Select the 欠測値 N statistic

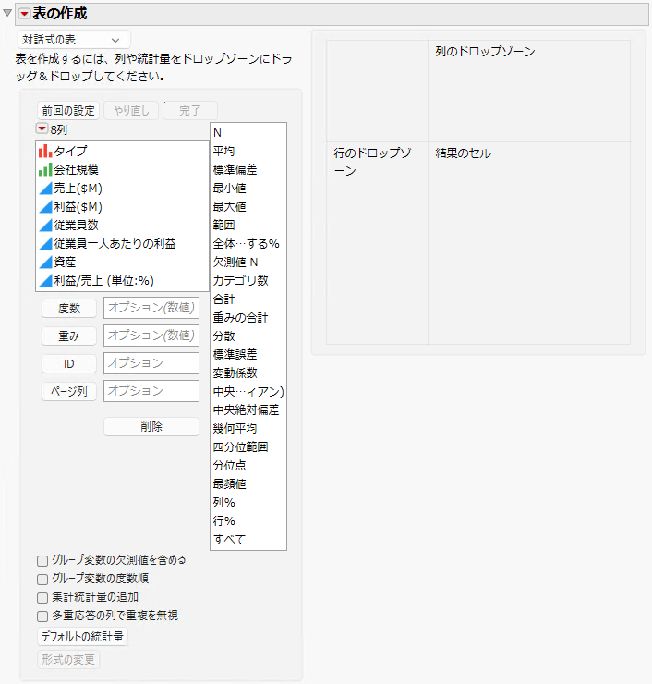(235, 263)
